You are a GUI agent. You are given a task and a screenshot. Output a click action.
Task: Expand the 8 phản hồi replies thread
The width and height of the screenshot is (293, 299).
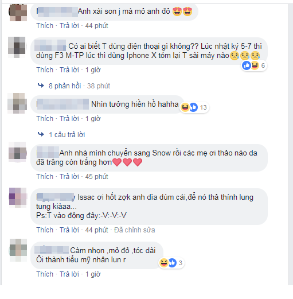point(65,86)
